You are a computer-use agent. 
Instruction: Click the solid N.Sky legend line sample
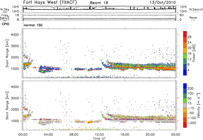click(x=5, y=12)
